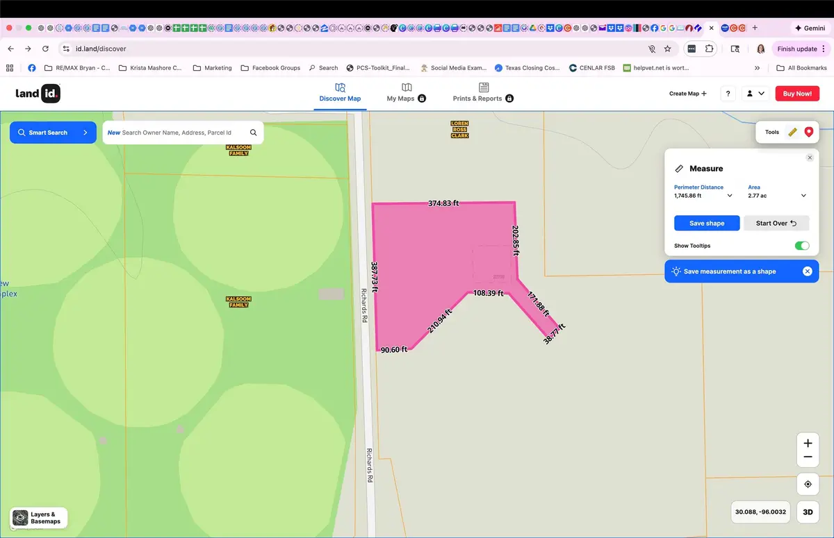Click the Buy Now button
This screenshot has height=538, width=834.
pyautogui.click(x=796, y=92)
